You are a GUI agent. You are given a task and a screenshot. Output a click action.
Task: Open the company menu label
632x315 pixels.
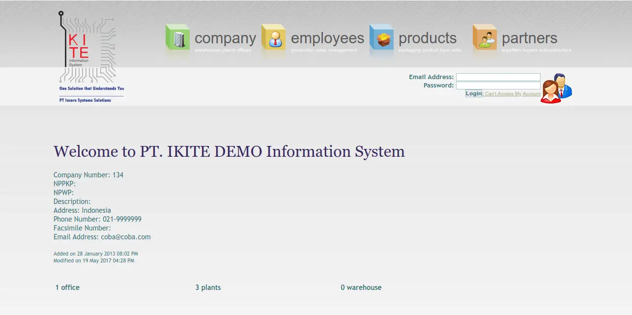click(x=225, y=38)
